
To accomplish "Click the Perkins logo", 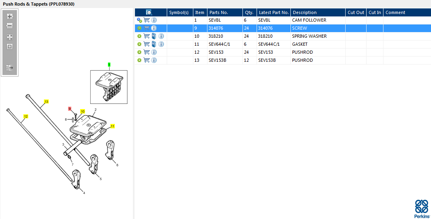I will [421, 209].
